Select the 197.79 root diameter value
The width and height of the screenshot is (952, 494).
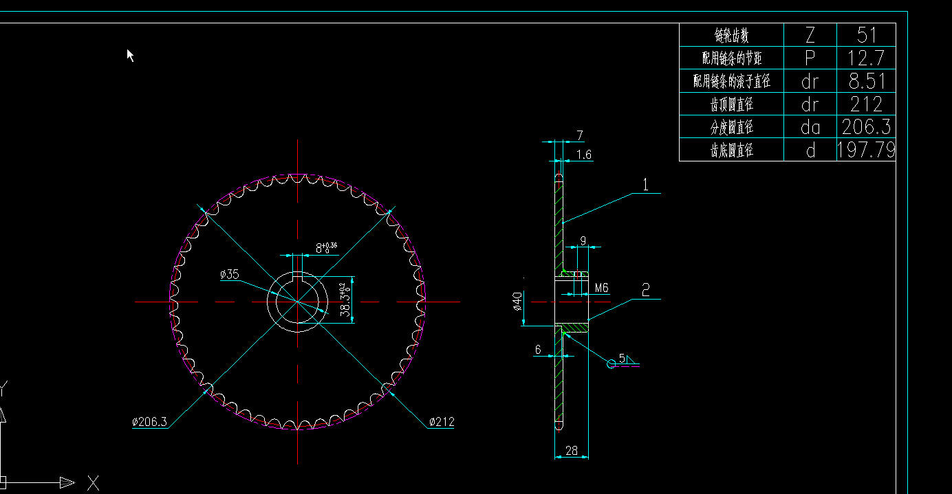point(866,150)
